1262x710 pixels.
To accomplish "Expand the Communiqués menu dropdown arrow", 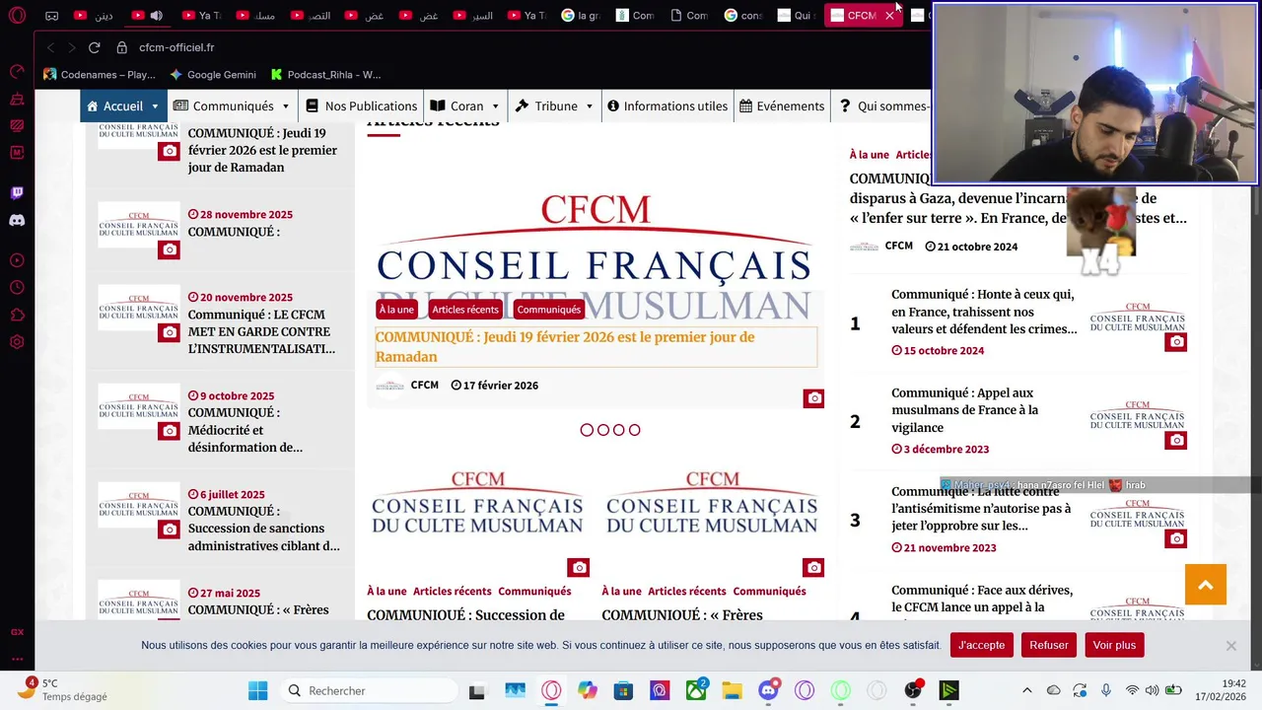I will (x=286, y=106).
